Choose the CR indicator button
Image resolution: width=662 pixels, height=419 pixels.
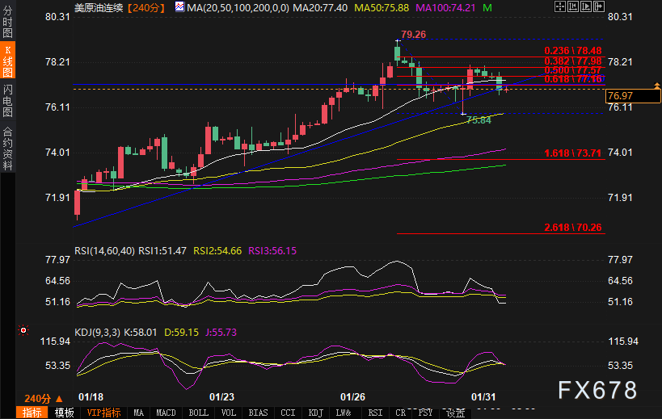(x=400, y=413)
